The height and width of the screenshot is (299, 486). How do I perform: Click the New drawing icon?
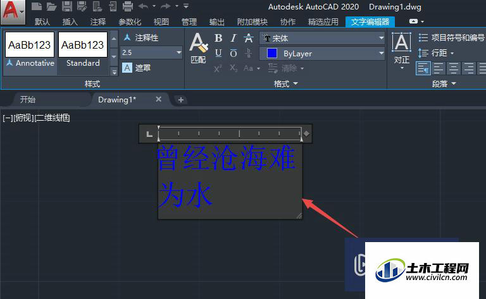coord(37,6)
